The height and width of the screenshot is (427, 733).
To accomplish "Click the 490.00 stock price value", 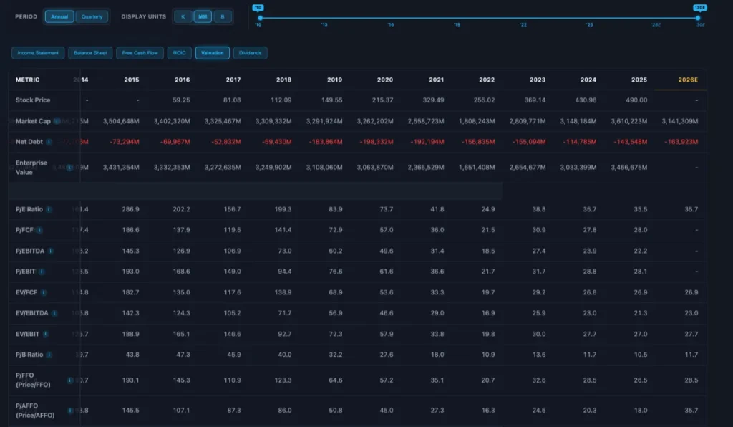I will (636, 100).
